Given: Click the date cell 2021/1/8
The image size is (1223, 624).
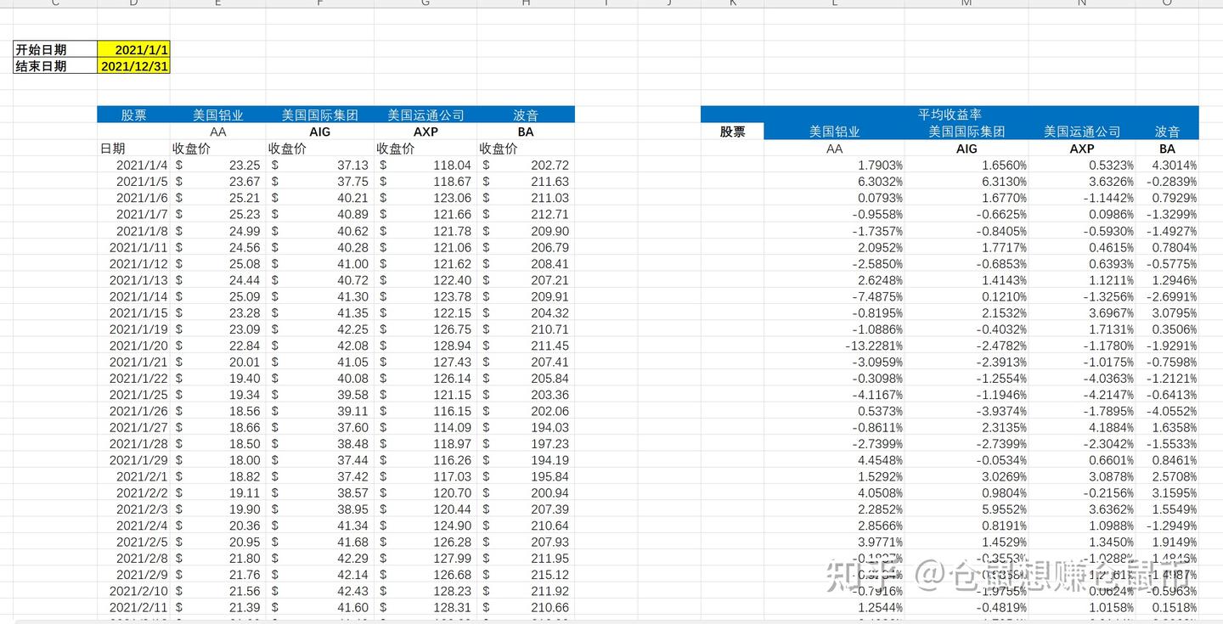Looking at the screenshot, I should [x=133, y=231].
